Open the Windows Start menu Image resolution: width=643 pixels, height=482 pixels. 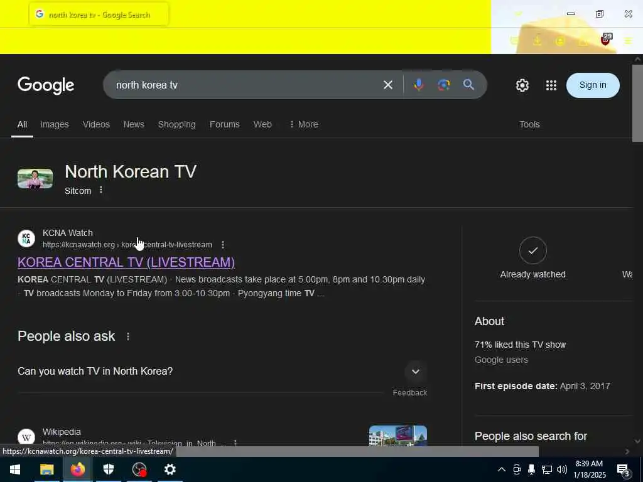15,469
